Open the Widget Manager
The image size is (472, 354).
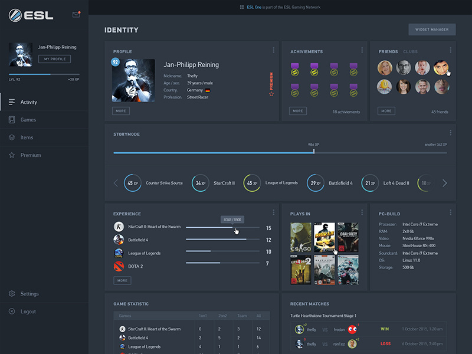pyautogui.click(x=432, y=29)
